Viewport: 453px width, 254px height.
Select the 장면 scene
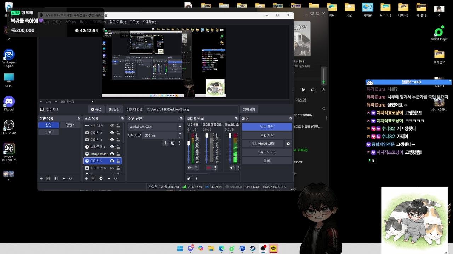(x=48, y=125)
